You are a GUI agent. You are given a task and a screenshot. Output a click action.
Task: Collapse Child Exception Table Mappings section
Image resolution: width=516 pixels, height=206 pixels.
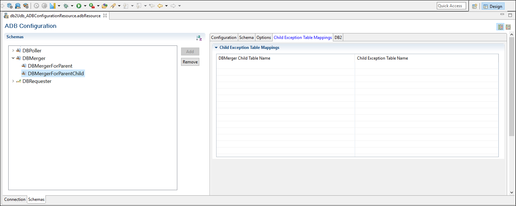pos(216,48)
